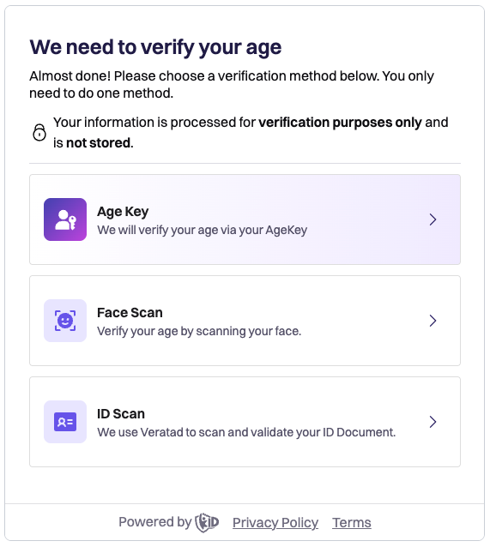The height and width of the screenshot is (547, 490).
Task: Choose the Face Scan title text
Action: coord(130,313)
